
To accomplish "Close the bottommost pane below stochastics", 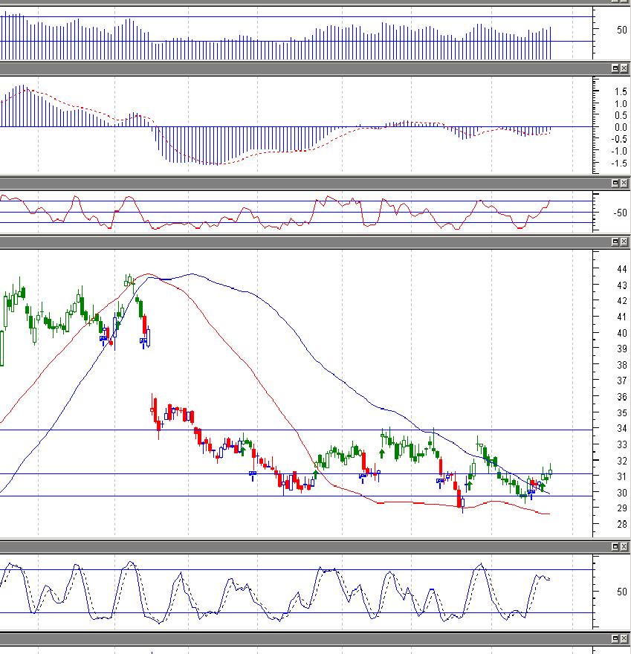I will (624, 638).
